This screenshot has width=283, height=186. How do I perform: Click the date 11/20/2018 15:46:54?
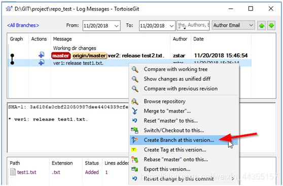(x=221, y=56)
